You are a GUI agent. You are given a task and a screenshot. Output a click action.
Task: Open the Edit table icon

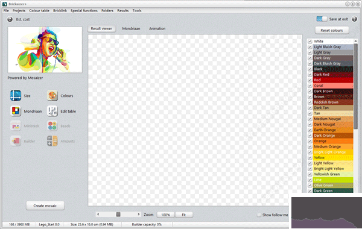pos(52,111)
